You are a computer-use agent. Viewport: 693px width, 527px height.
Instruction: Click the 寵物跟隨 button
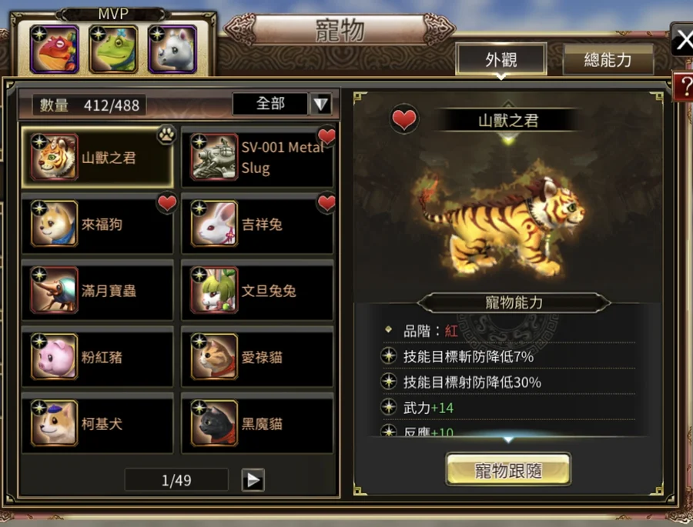point(508,469)
